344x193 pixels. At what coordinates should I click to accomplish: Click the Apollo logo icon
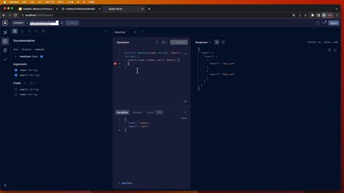point(5,23)
